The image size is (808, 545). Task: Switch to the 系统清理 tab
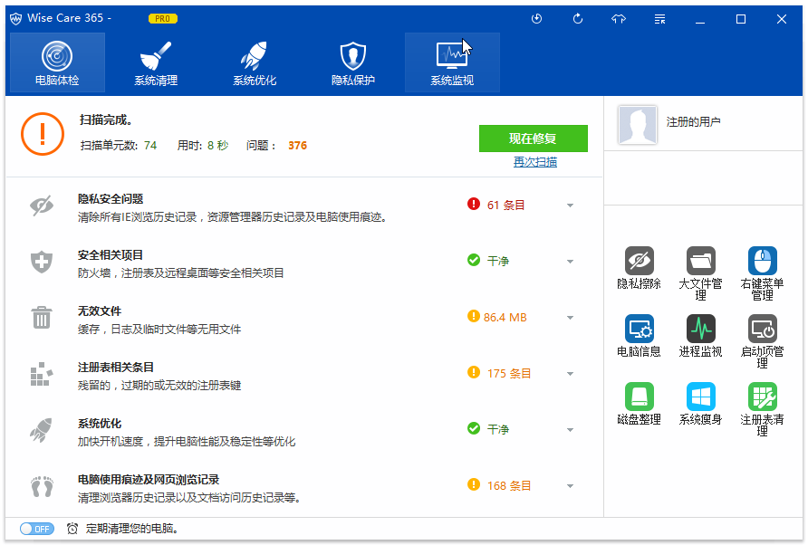tap(156, 63)
